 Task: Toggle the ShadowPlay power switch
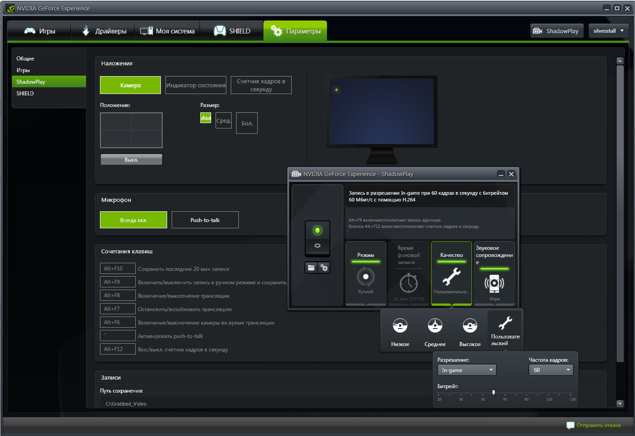coord(317,238)
